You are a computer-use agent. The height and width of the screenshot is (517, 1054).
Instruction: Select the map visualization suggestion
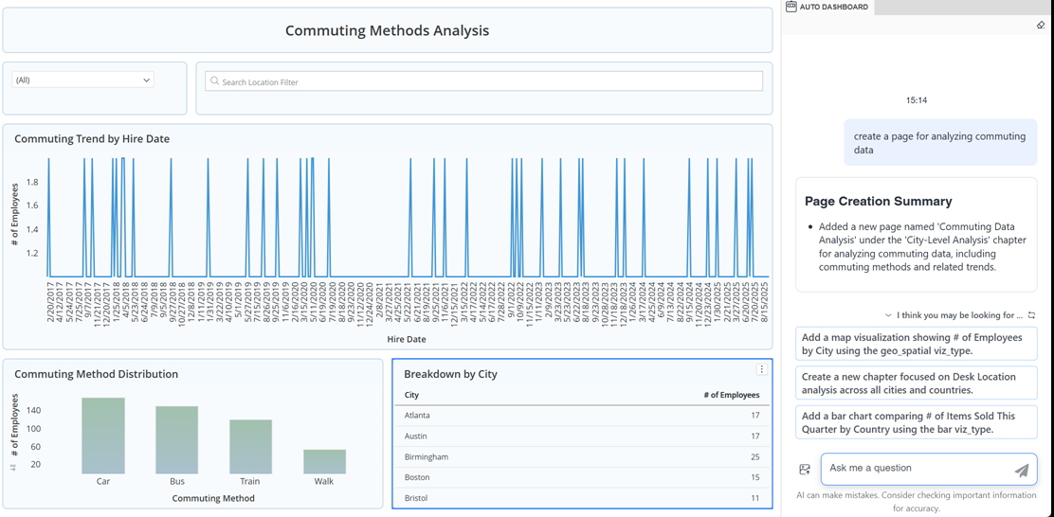point(916,344)
